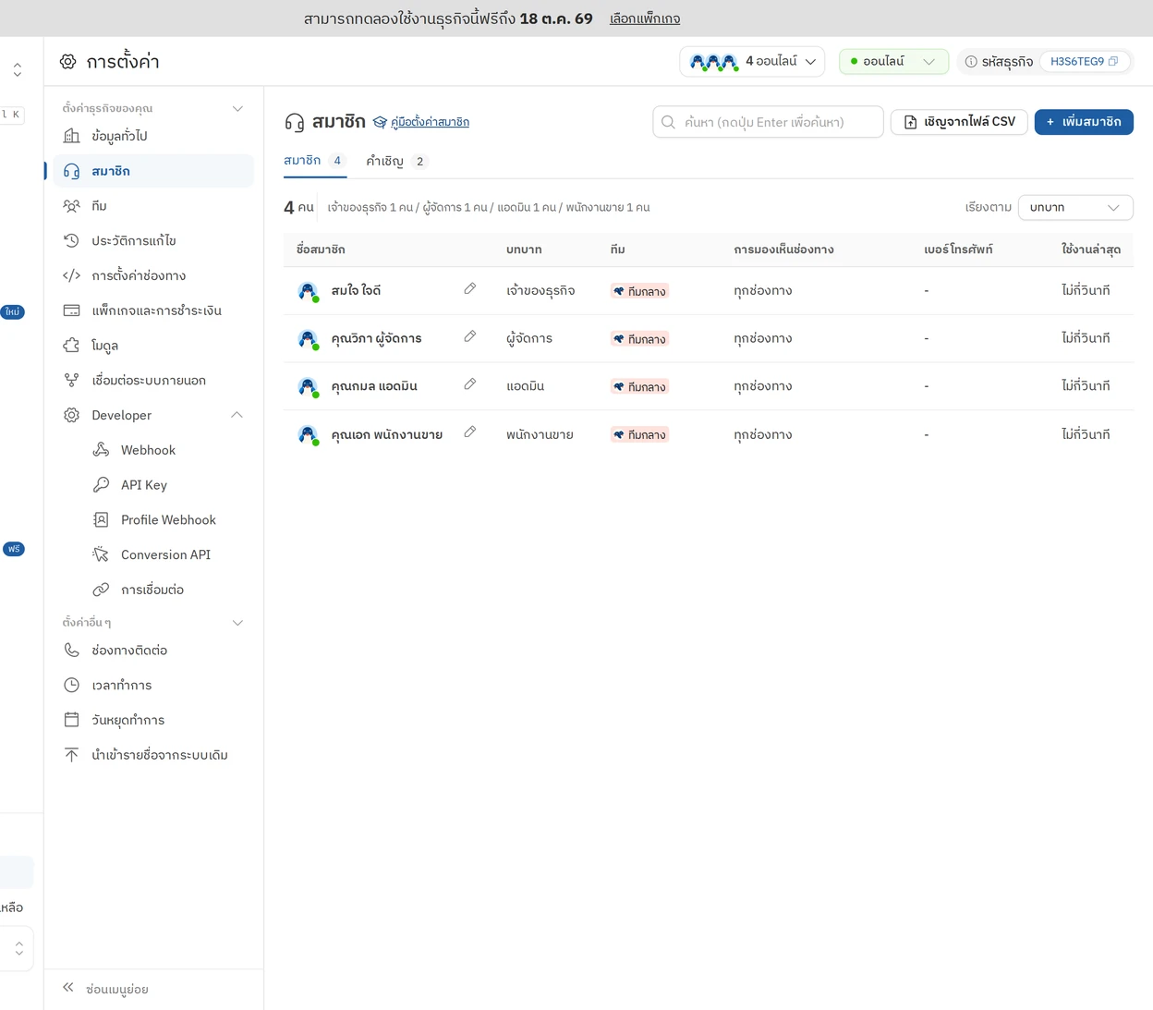Click เลือกแพ็กเกจ link in top banner
The image size is (1153, 1010).
[x=645, y=18]
